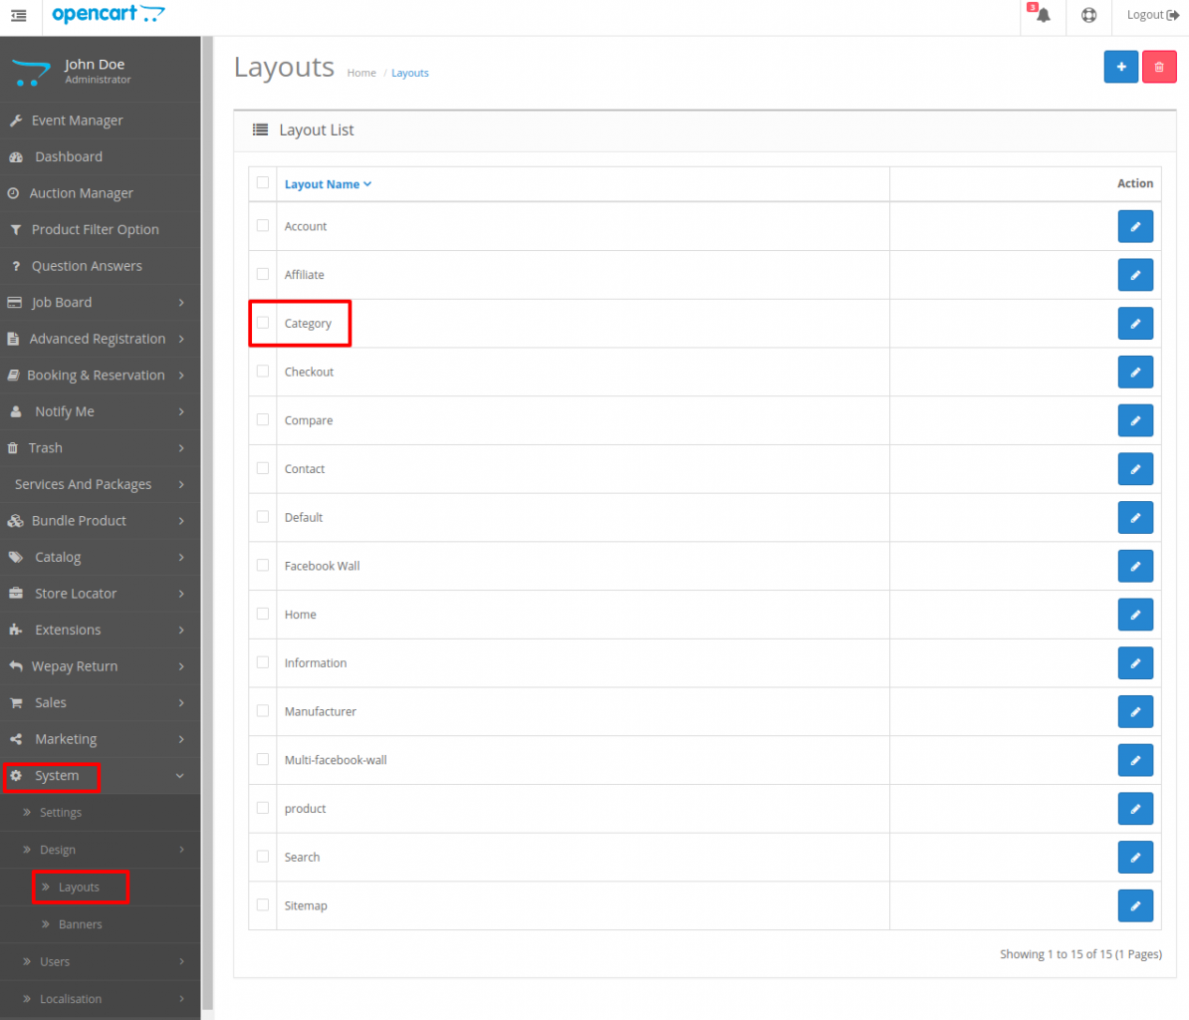Collapse the System menu section
This screenshot has height=1020, width=1189.
pos(55,776)
